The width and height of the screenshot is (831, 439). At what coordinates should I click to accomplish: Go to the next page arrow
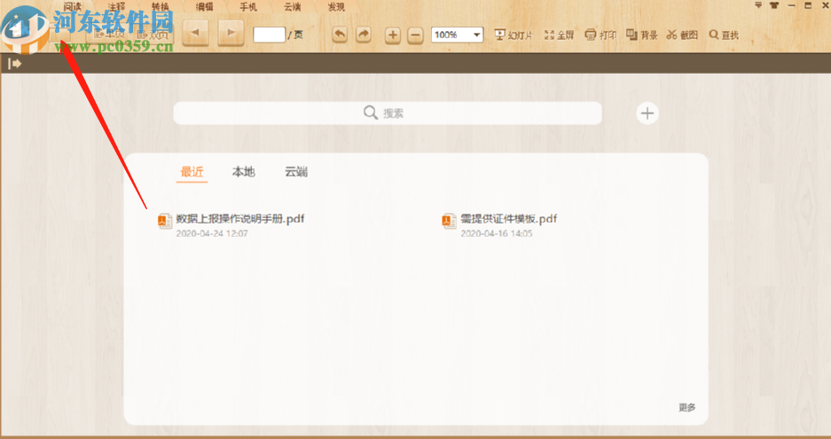coord(231,34)
